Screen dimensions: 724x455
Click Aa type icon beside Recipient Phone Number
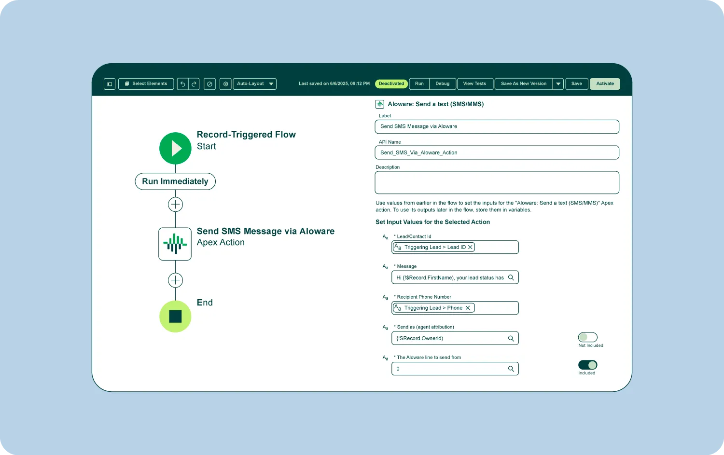pyautogui.click(x=385, y=297)
